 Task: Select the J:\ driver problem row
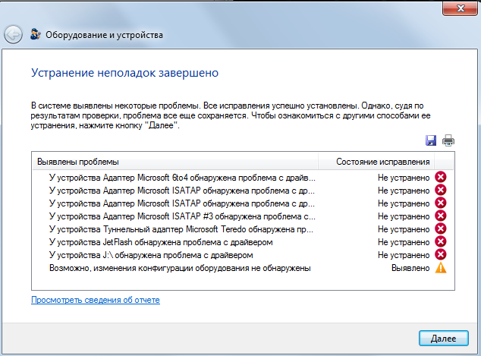pyautogui.click(x=243, y=255)
